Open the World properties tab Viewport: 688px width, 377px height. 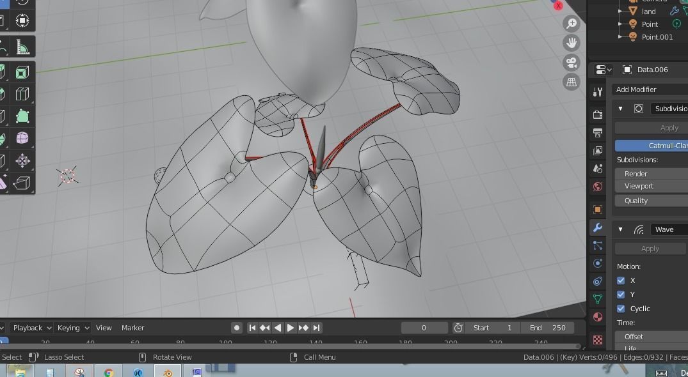598,187
